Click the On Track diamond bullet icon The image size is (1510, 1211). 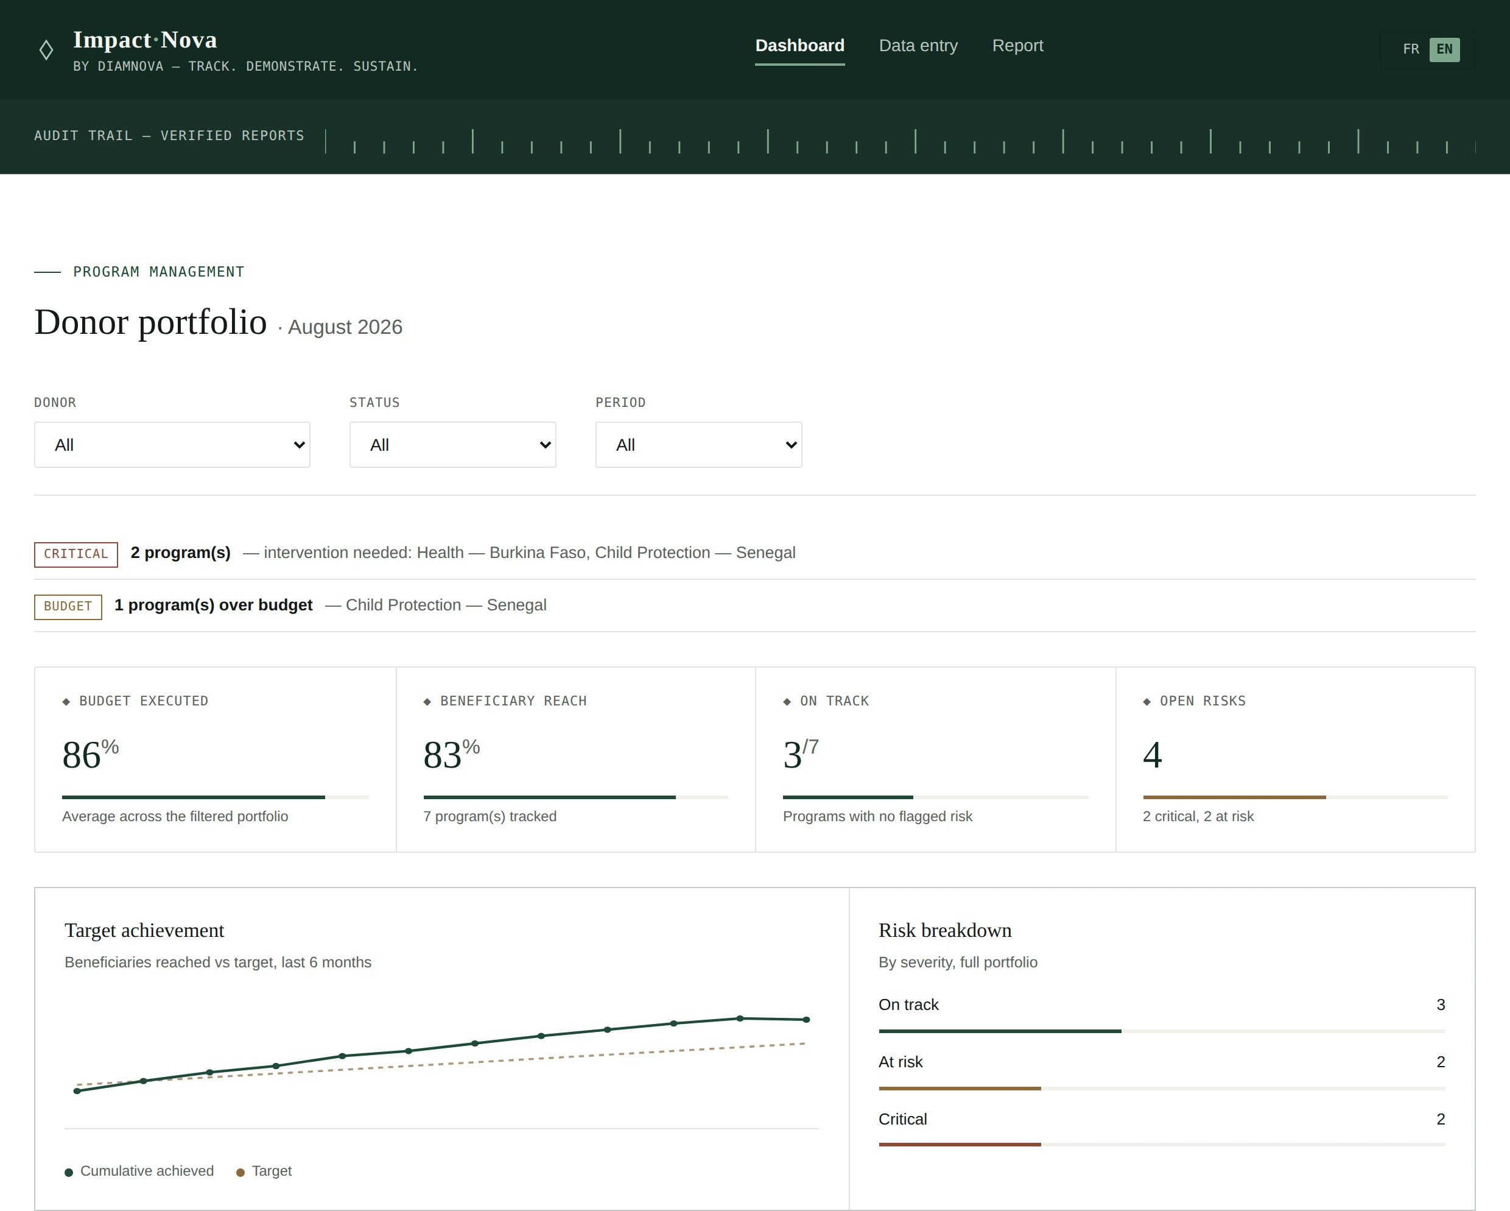[x=787, y=702]
